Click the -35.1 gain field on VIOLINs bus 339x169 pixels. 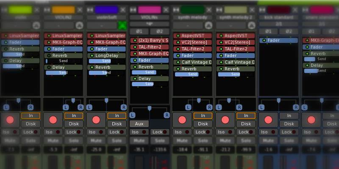tap(139, 150)
